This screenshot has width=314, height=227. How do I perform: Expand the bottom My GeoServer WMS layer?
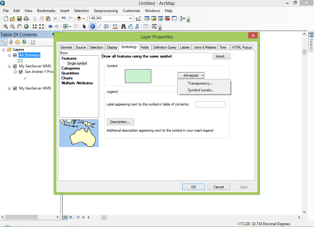pyautogui.click(x=9, y=89)
